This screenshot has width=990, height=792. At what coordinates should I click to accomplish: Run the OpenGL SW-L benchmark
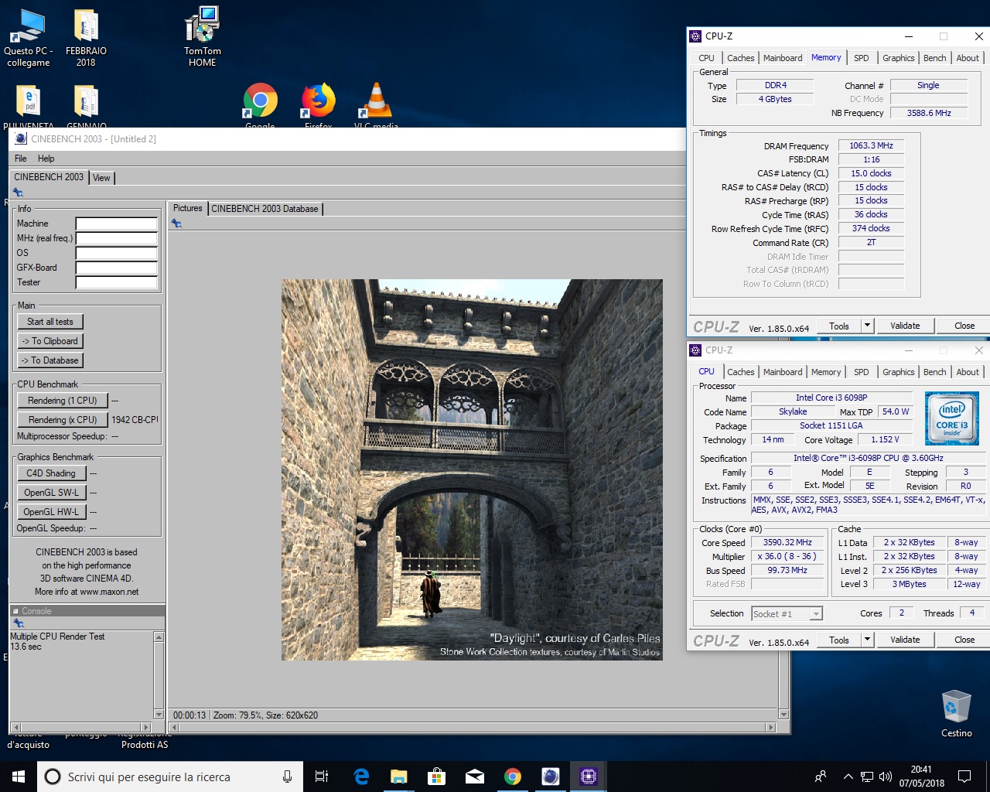click(x=51, y=493)
